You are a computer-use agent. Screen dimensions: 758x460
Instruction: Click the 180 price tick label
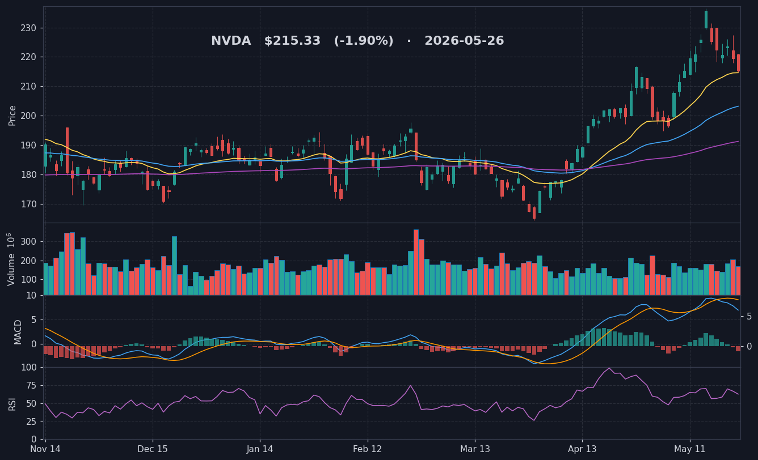(28, 175)
